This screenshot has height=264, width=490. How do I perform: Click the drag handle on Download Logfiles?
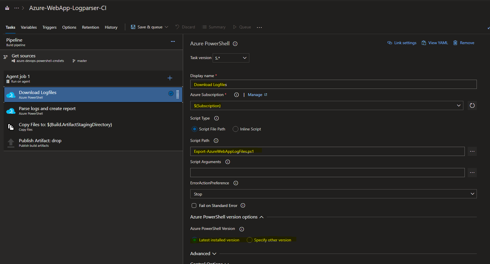pyautogui.click(x=178, y=94)
